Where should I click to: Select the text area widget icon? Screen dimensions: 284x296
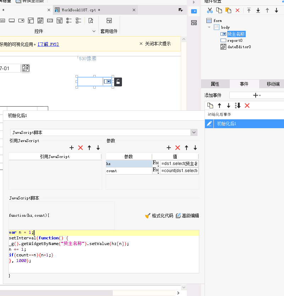tap(59, 21)
